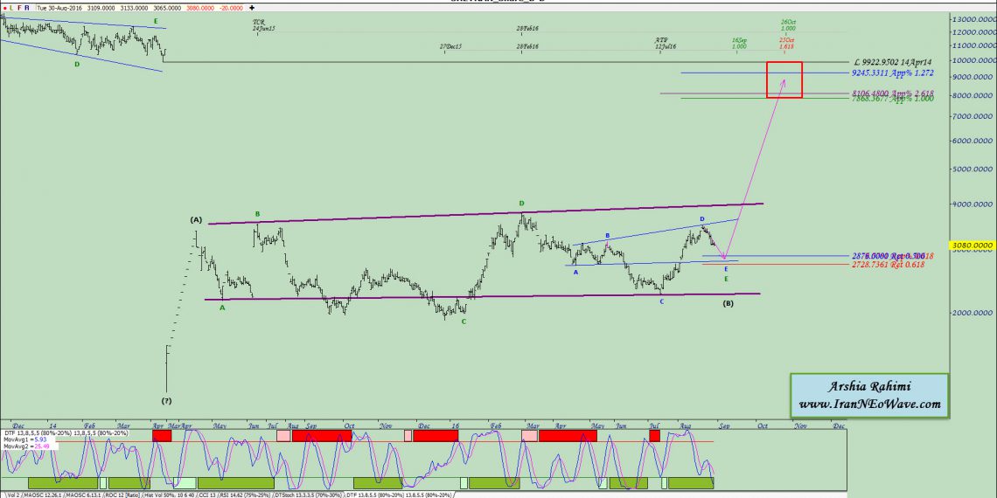Click the 25Oct 1.618 red time marker
997x498 pixels.
(786, 43)
